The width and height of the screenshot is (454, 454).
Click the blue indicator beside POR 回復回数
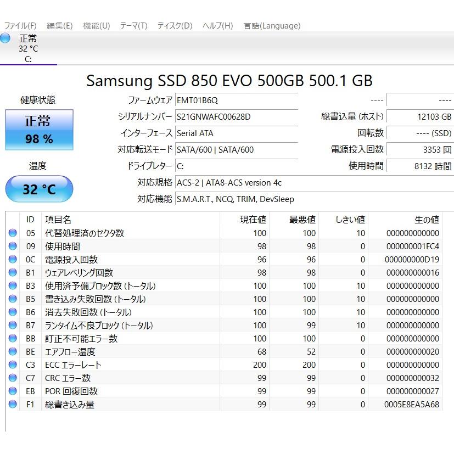(x=12, y=391)
